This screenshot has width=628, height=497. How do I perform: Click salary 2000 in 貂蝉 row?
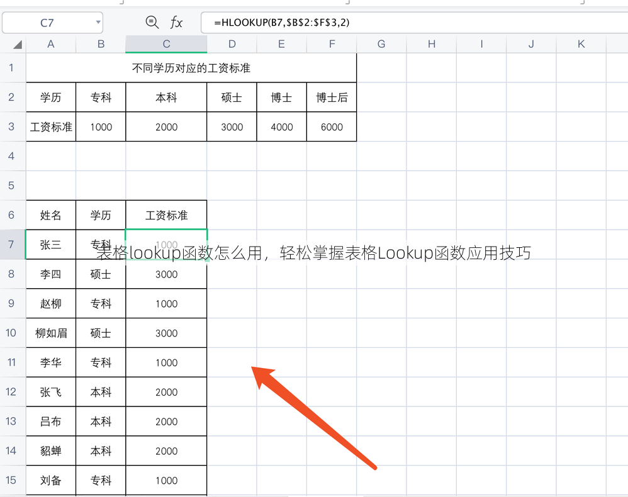click(166, 451)
